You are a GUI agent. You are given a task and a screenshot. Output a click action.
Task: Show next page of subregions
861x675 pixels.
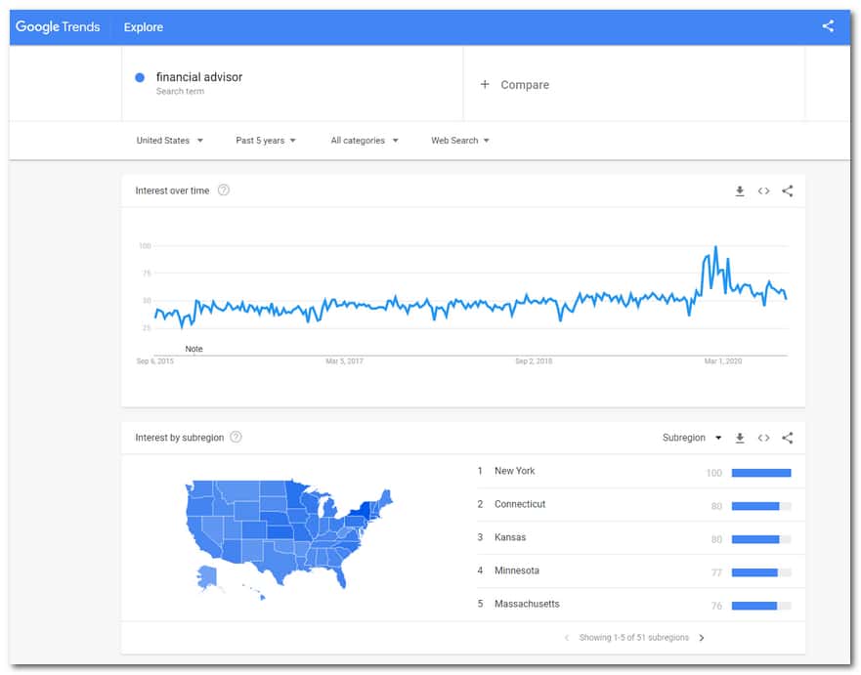click(x=702, y=637)
